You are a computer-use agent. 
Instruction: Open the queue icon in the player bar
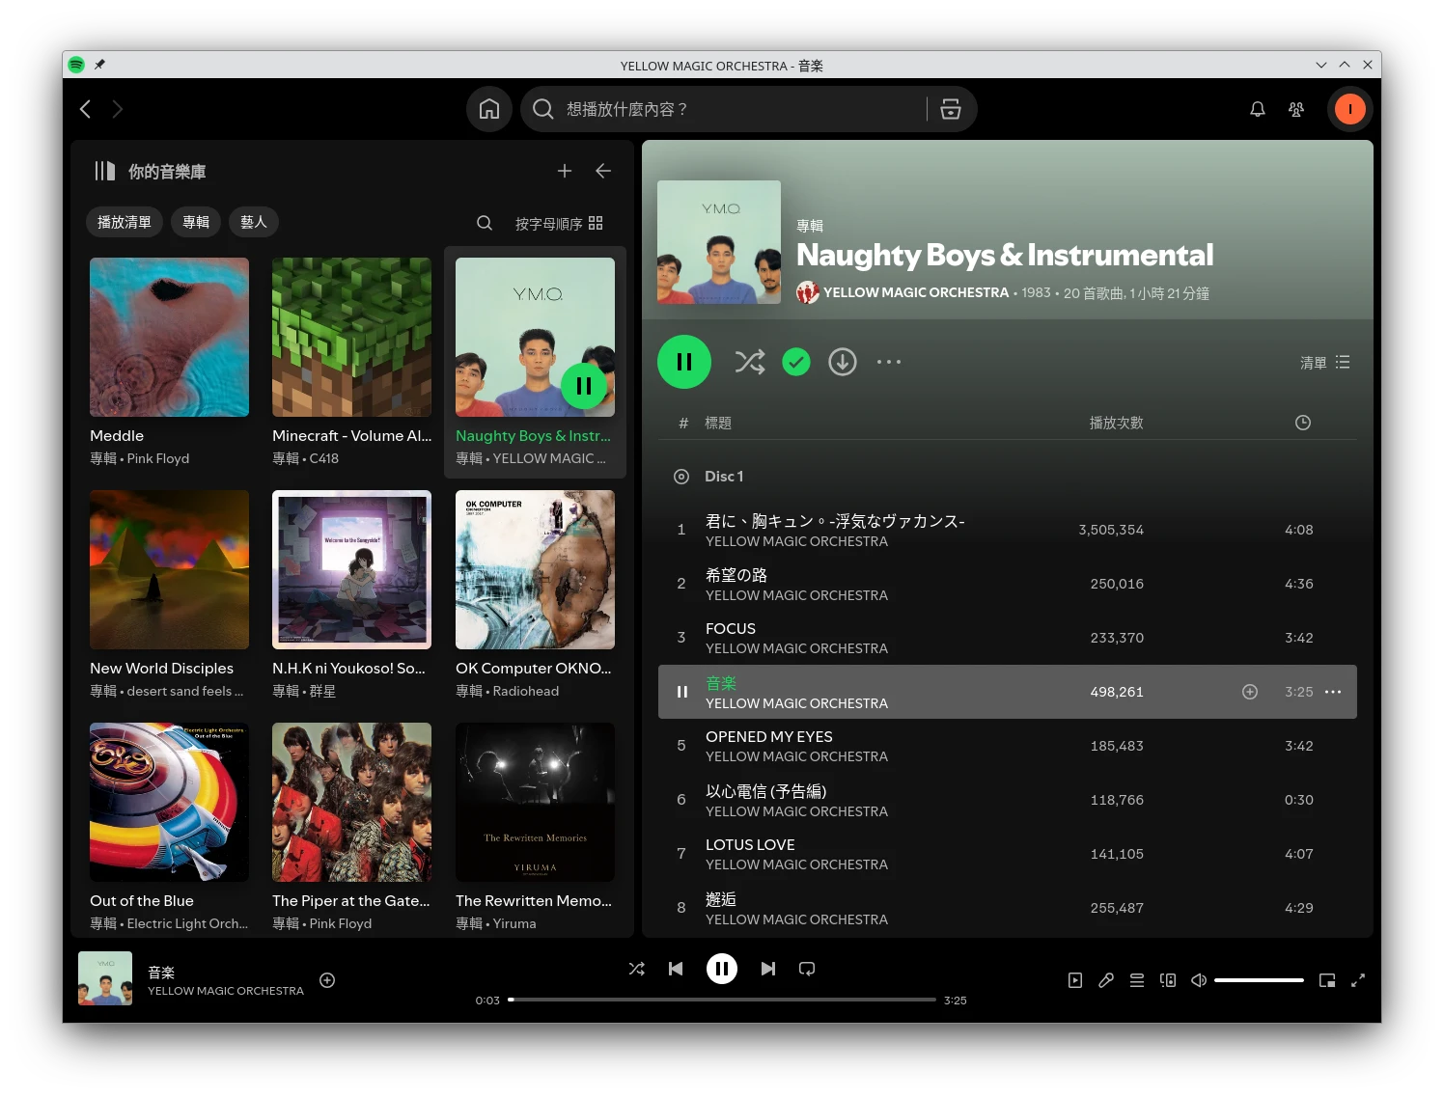[x=1137, y=980]
